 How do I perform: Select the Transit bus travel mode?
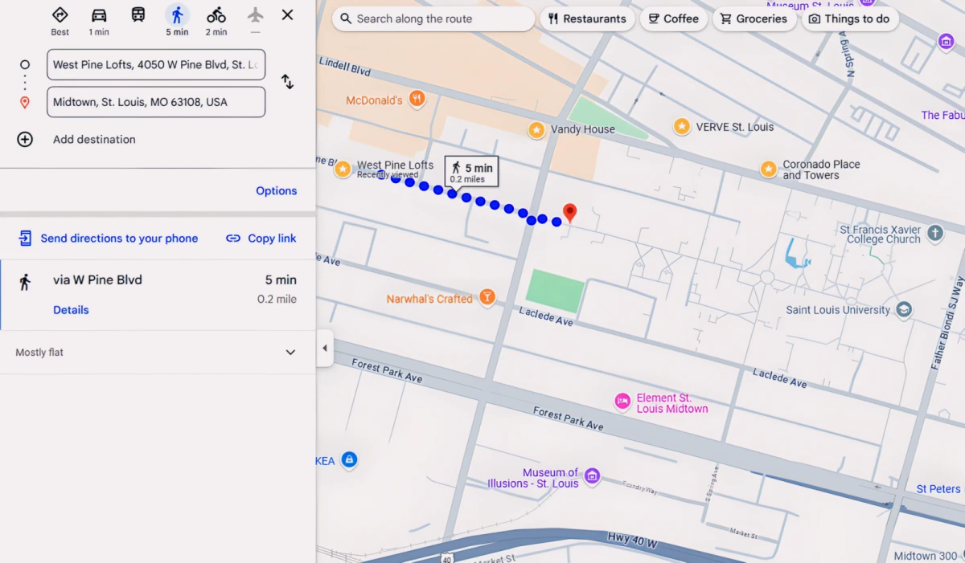click(x=138, y=14)
